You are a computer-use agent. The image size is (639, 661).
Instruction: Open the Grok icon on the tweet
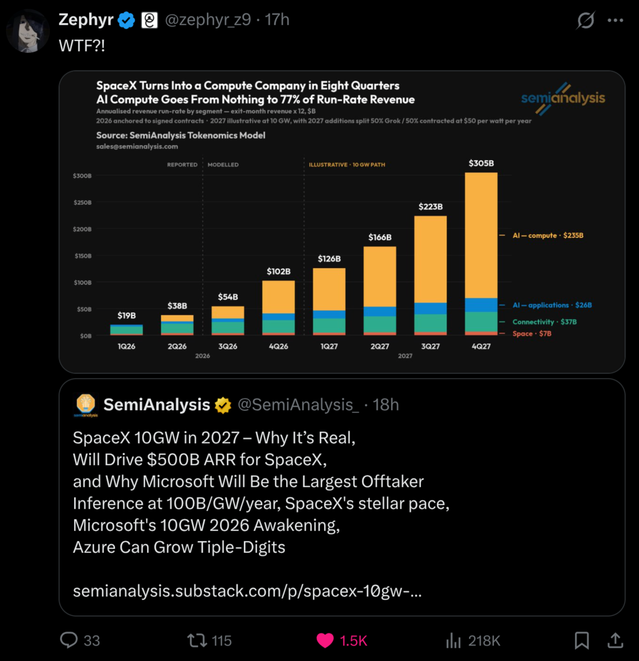click(x=586, y=20)
